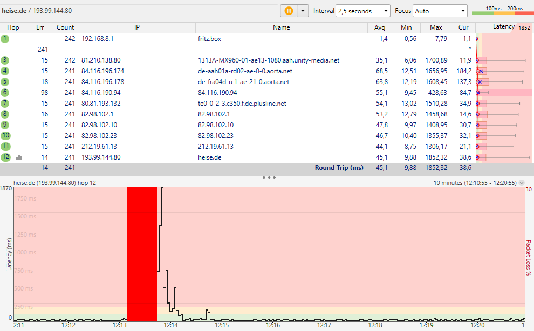Click the Avg column header
The image size is (534, 331).
380,27
